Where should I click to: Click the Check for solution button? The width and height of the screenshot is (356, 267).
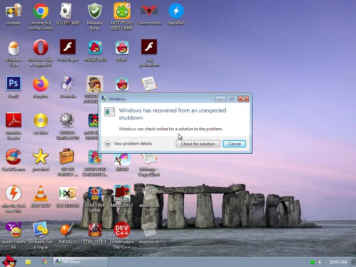[x=198, y=144]
